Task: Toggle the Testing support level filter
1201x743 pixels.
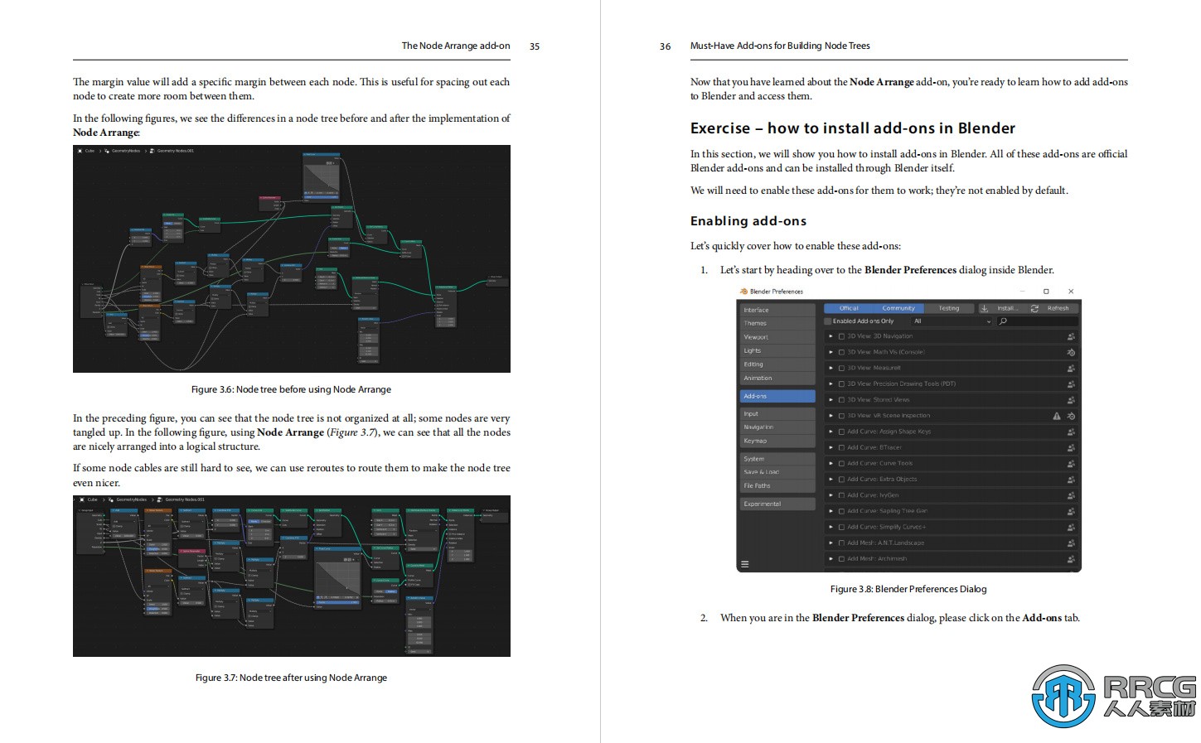Action: pos(948,308)
